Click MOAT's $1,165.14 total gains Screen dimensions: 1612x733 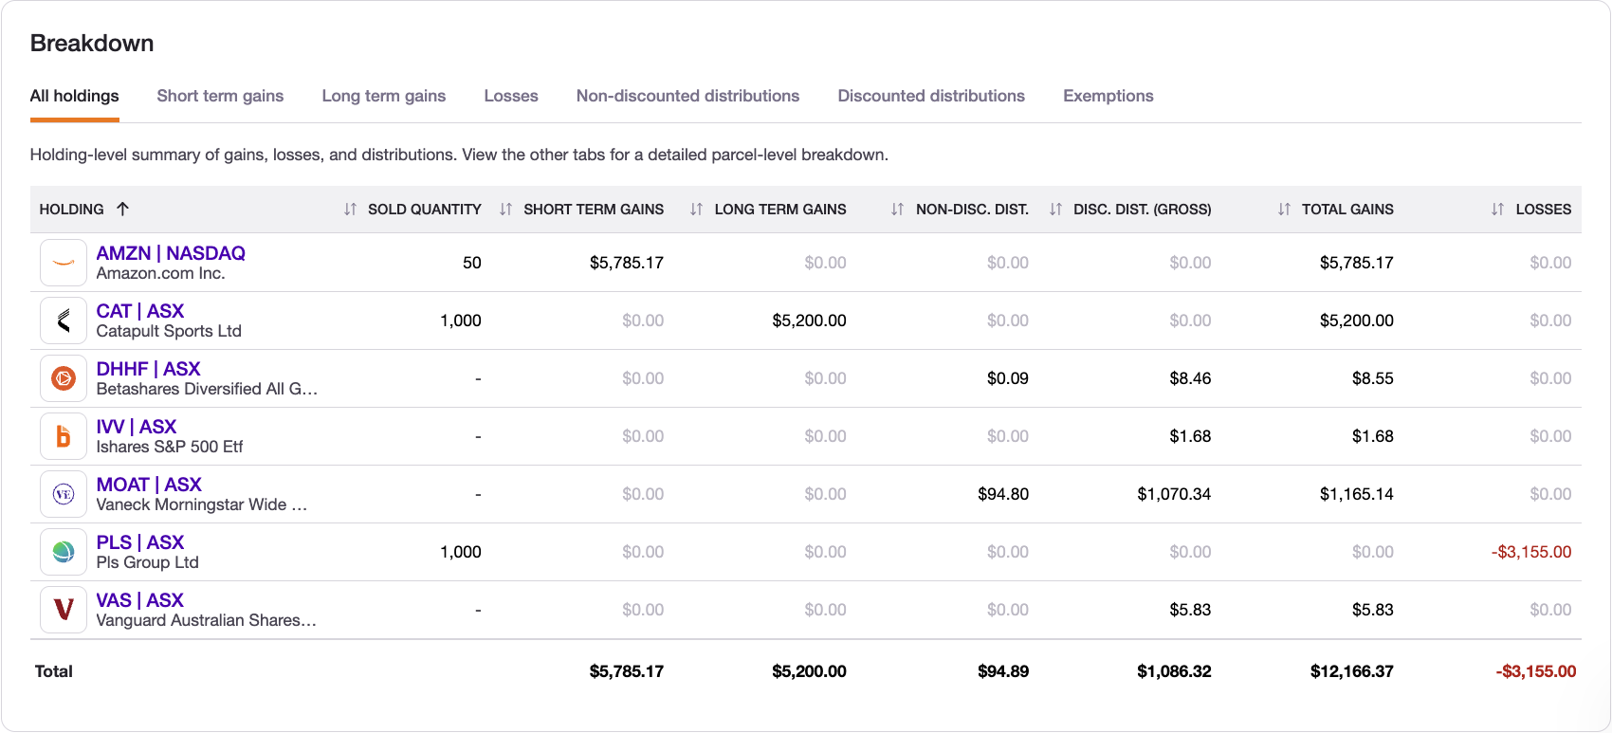[x=1357, y=494]
